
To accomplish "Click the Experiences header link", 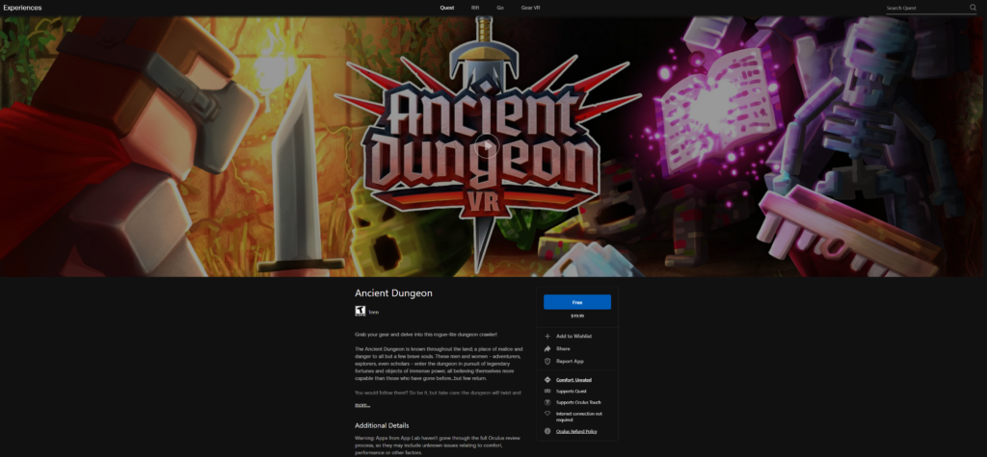I will (x=23, y=8).
